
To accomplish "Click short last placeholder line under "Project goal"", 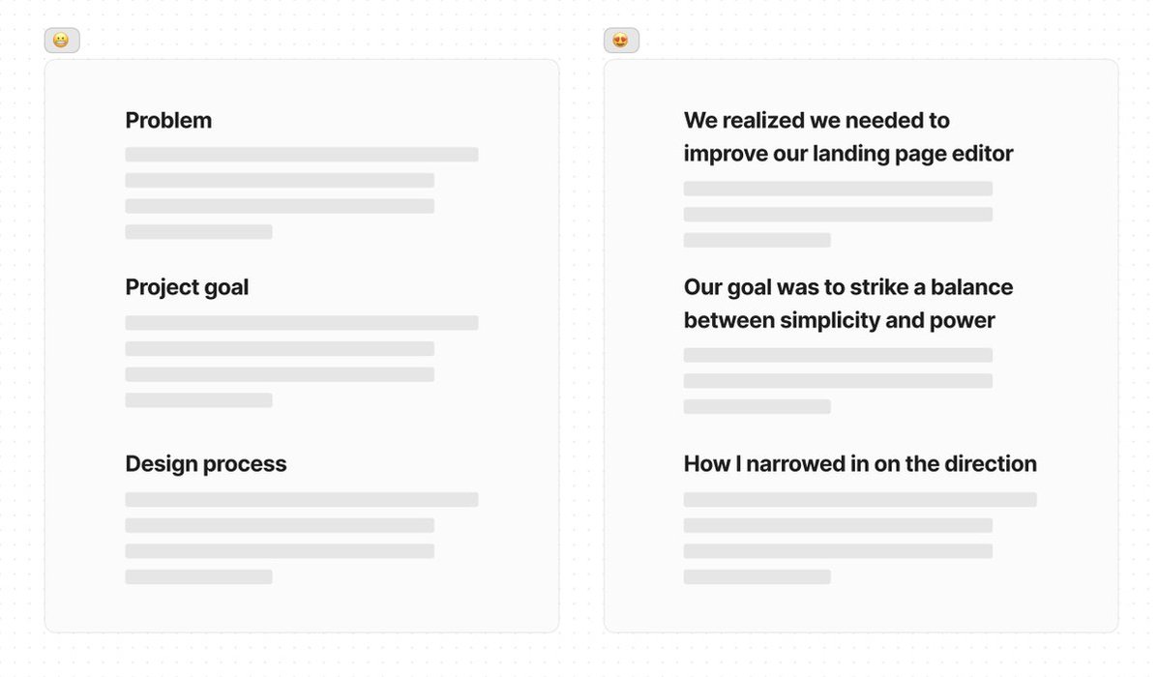I will click(198, 400).
